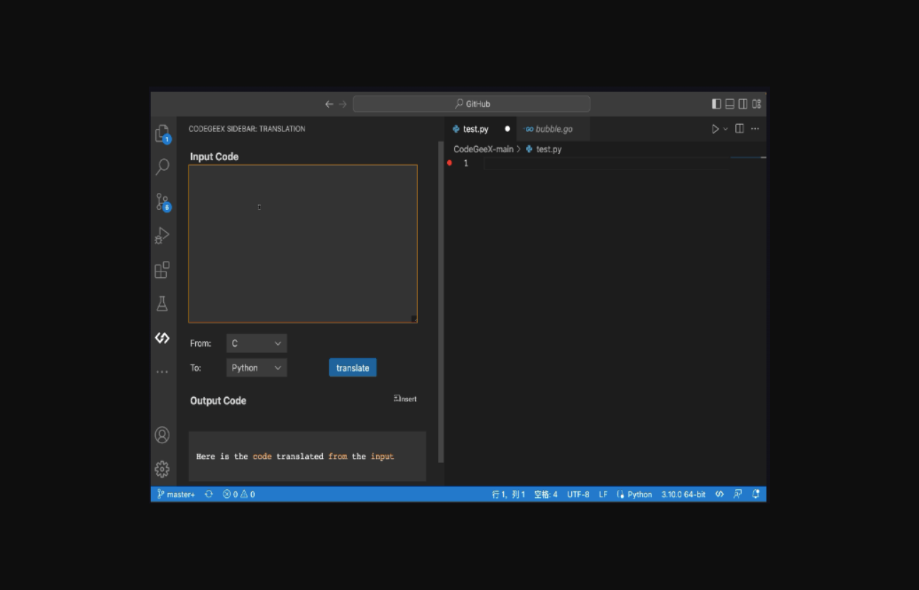
Task: Click Insert above the output code
Action: pos(405,399)
